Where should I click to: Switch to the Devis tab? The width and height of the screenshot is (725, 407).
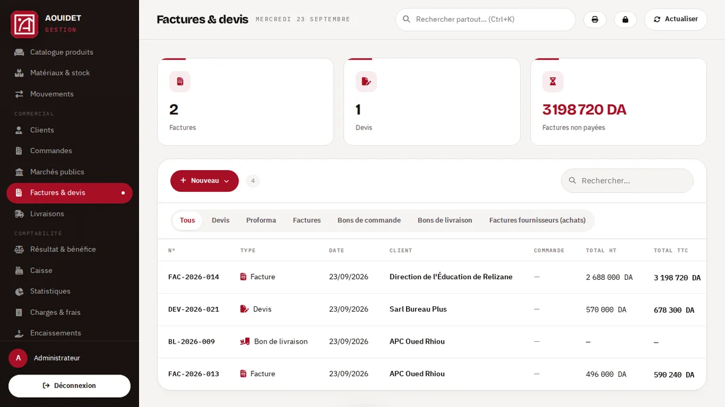point(221,221)
